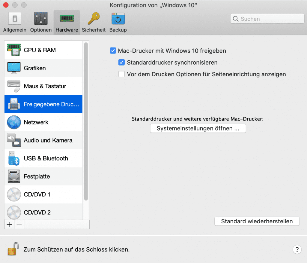Switch to the Allgemein tab
The width and height of the screenshot is (307, 263).
point(15,23)
